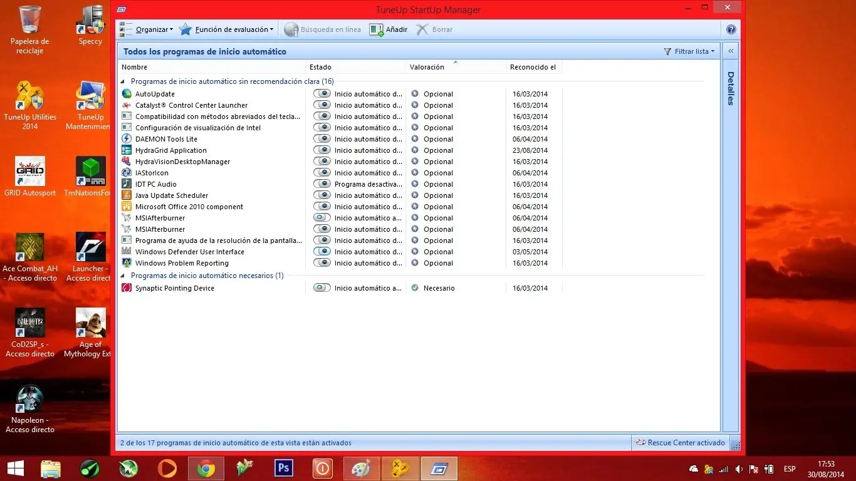Click the IDT PC Audio icon
The width and height of the screenshot is (856, 481).
coord(127,184)
